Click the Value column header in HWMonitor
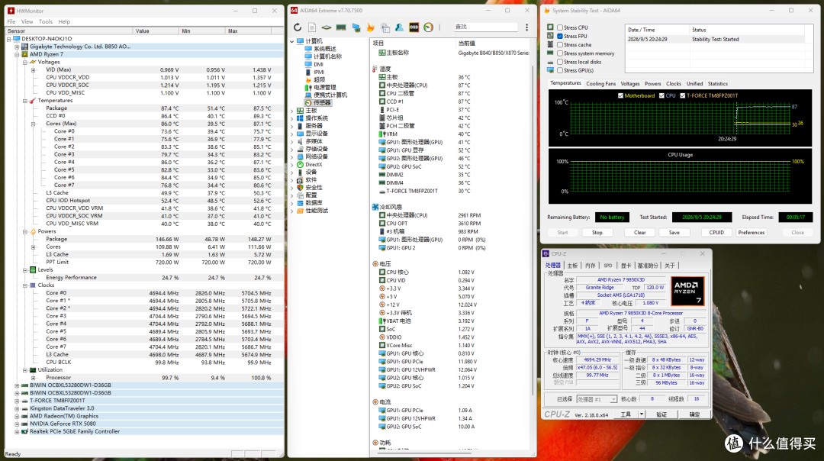This screenshot has width=824, height=461. point(156,31)
